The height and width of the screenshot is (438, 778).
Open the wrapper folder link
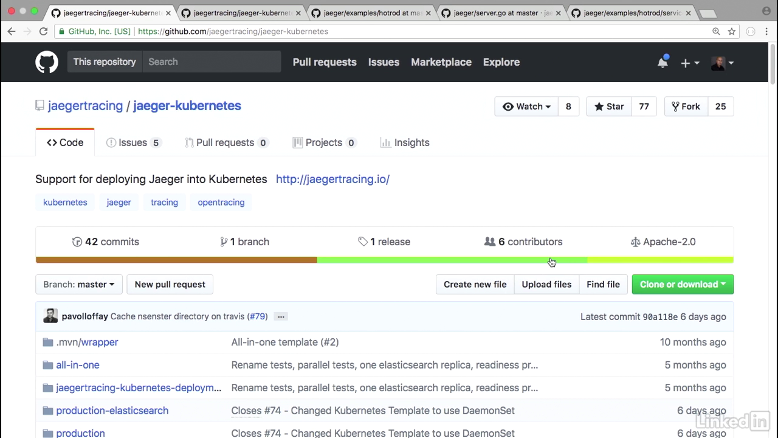100,342
